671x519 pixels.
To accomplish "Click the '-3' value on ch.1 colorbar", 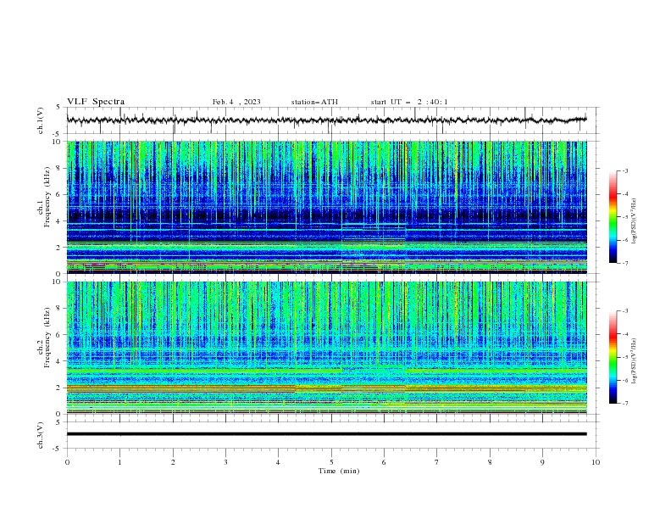I will coord(625,170).
